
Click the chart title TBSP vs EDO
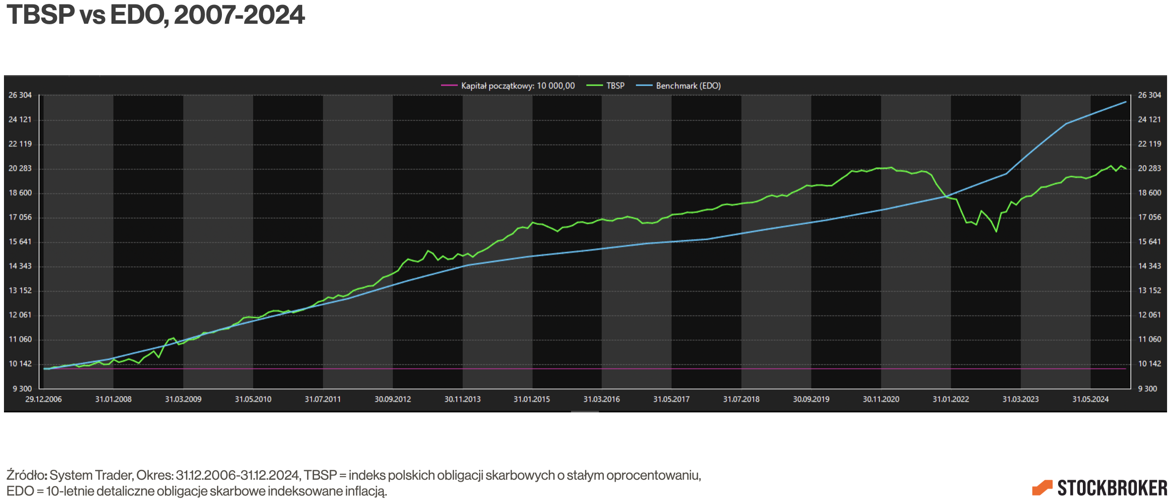coord(156,15)
